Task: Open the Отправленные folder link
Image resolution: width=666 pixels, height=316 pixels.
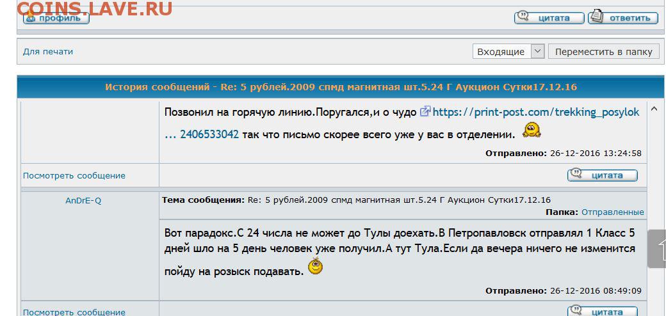Action: [x=612, y=212]
